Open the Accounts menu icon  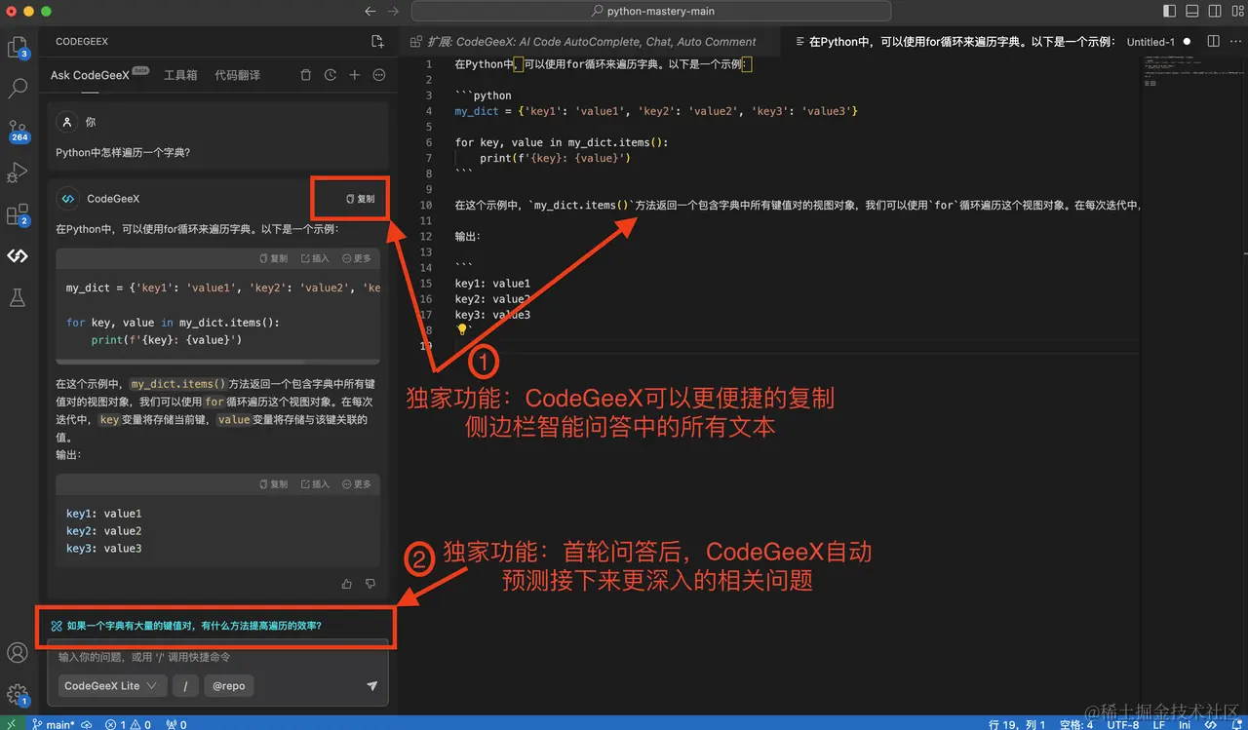[18, 653]
